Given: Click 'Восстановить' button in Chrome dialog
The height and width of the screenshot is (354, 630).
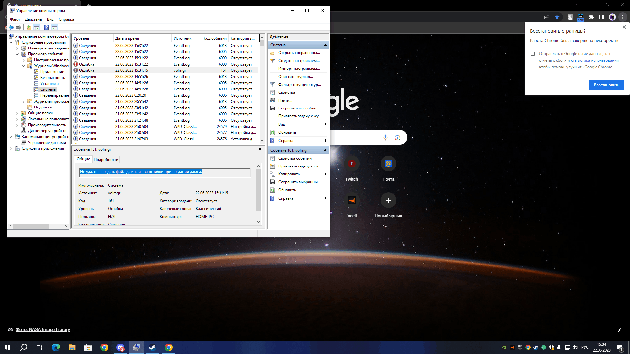Looking at the screenshot, I should tap(606, 85).
